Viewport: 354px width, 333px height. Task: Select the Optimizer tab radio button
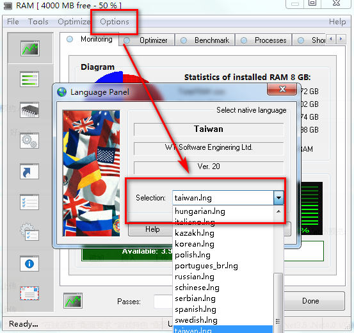[127, 40]
